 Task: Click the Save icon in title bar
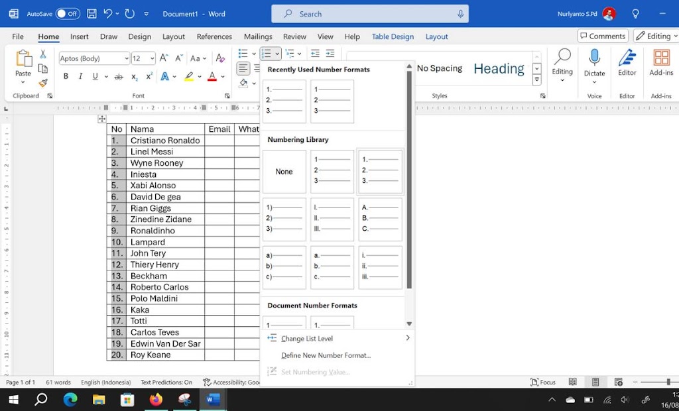(92, 14)
